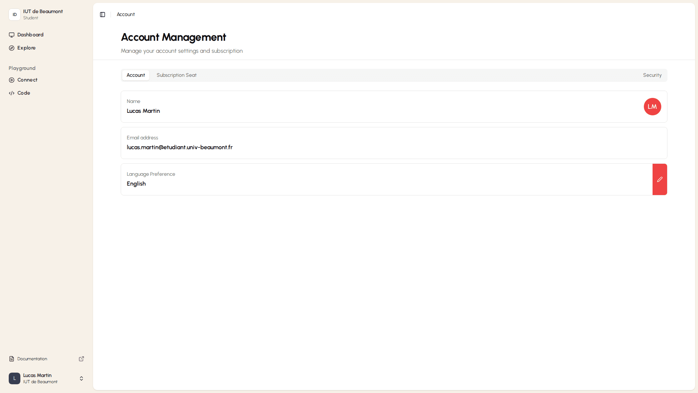Screen dimensions: 698x393
Task: Click the Documentation file icon
Action: coord(12,359)
